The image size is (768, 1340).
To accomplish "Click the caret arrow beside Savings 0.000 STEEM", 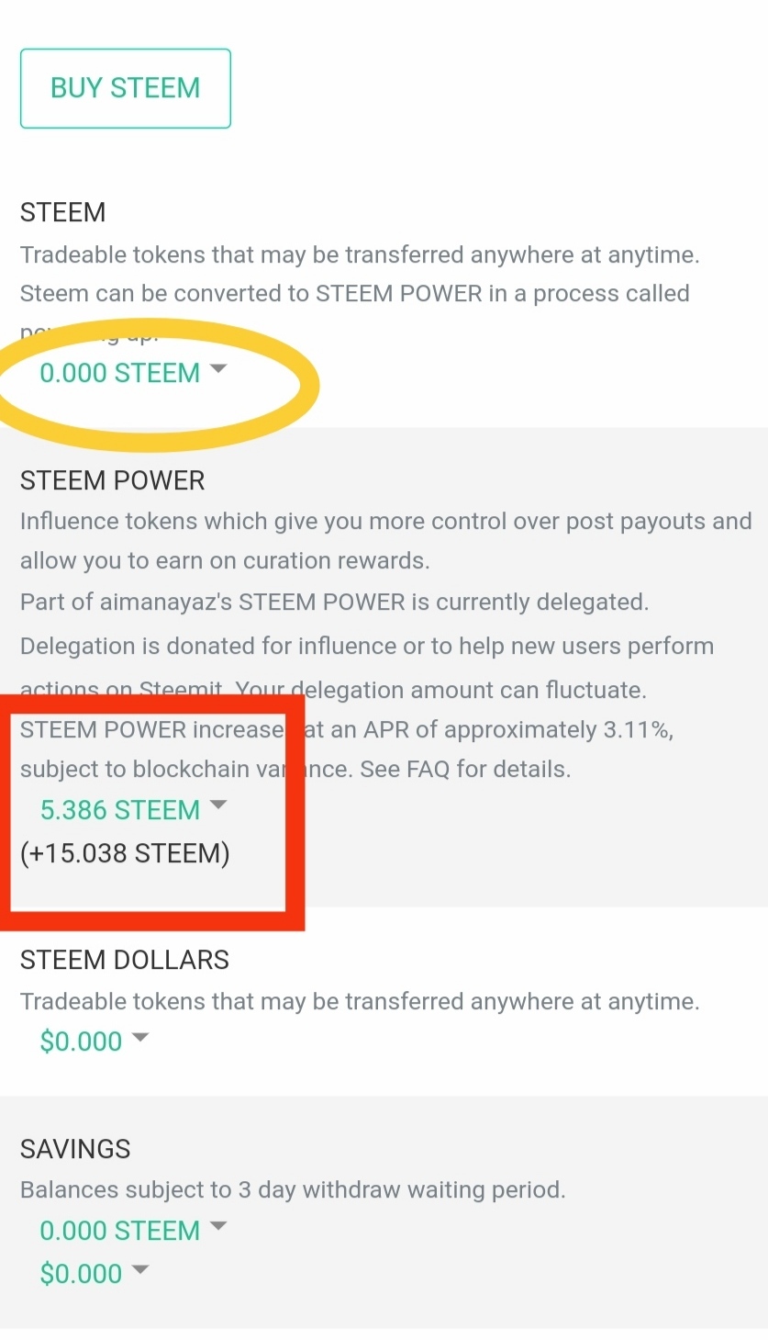I will [x=218, y=1226].
